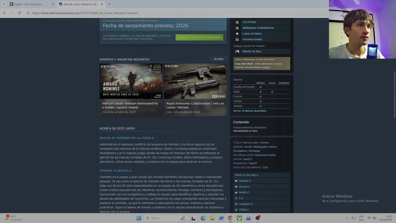Open Royal Armouries Collaboration announcement title
The height and width of the screenshot is (223, 396).
195,105
